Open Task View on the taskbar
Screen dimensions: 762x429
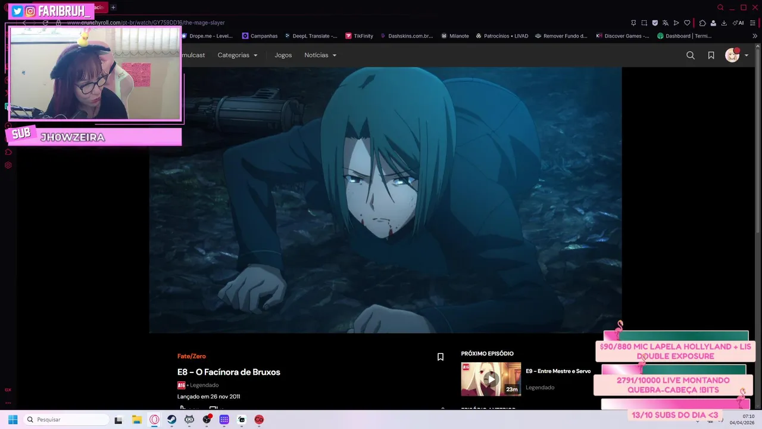point(118,419)
